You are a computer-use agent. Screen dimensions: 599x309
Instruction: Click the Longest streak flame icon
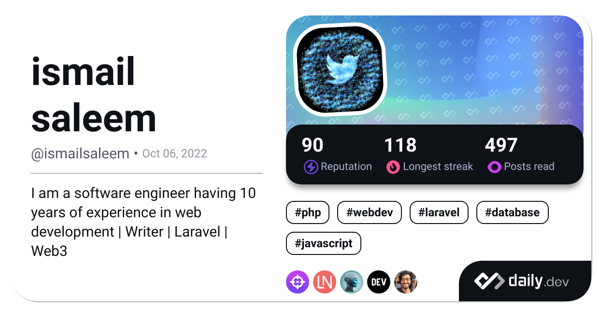pyautogui.click(x=393, y=167)
